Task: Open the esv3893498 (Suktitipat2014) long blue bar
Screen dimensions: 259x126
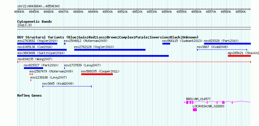Action: [x=93, y=56]
